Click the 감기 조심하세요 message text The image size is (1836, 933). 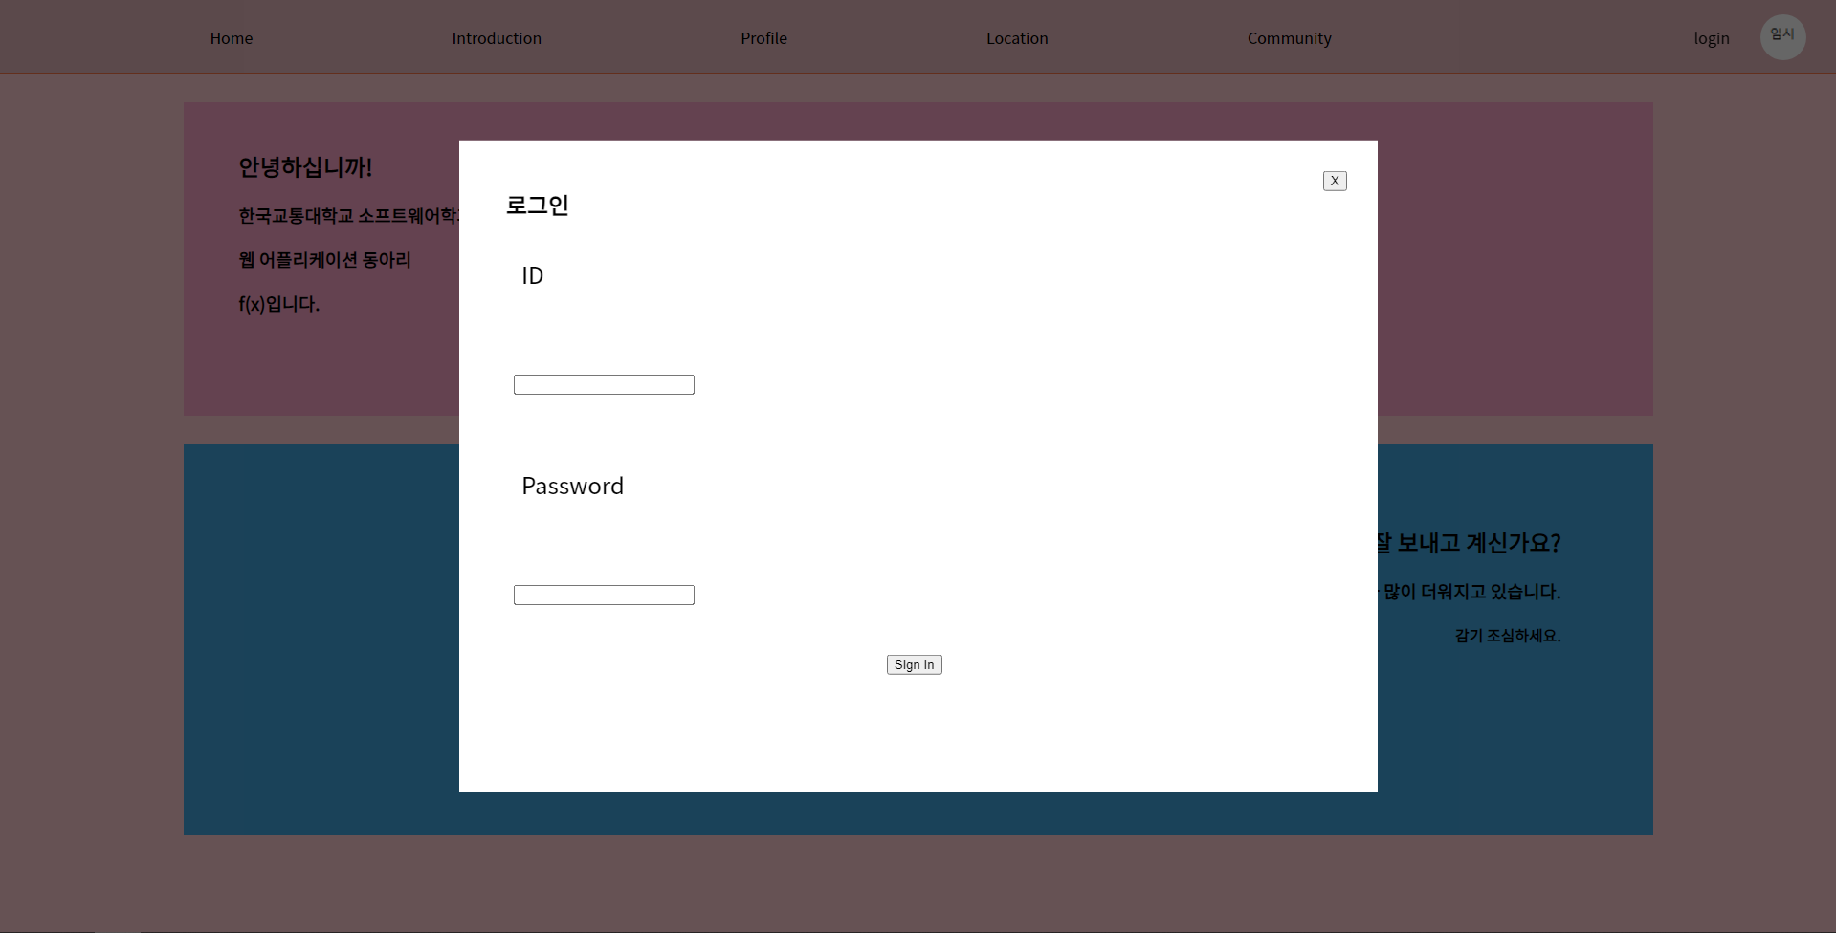pos(1506,635)
